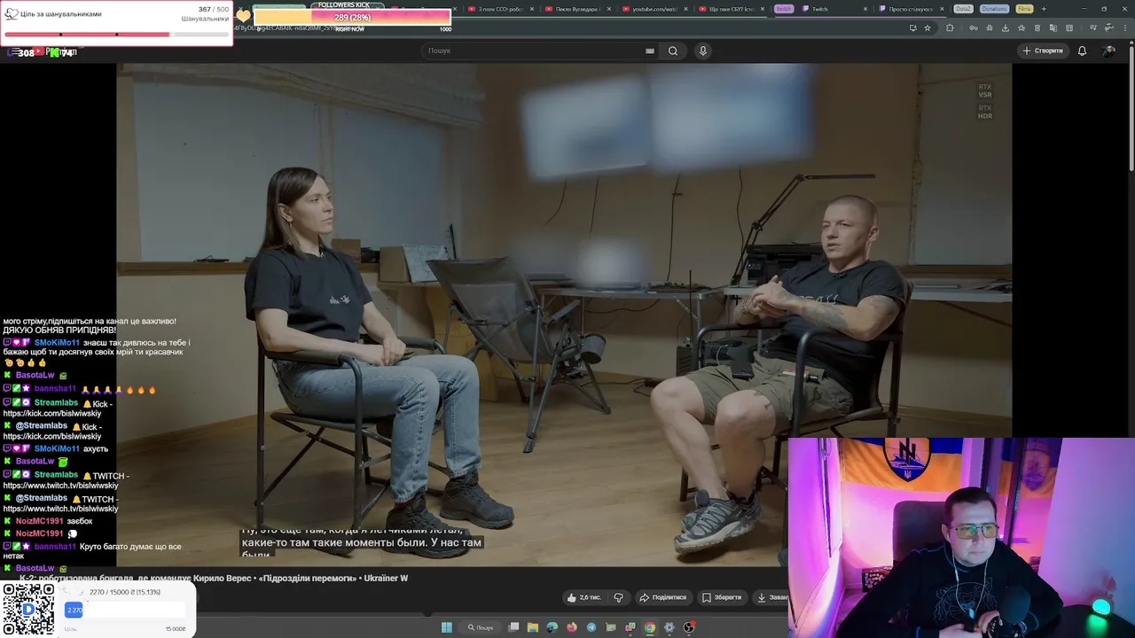Dislike the video with thumbs down
Viewport: 1135px width, 638px height.
(x=619, y=597)
